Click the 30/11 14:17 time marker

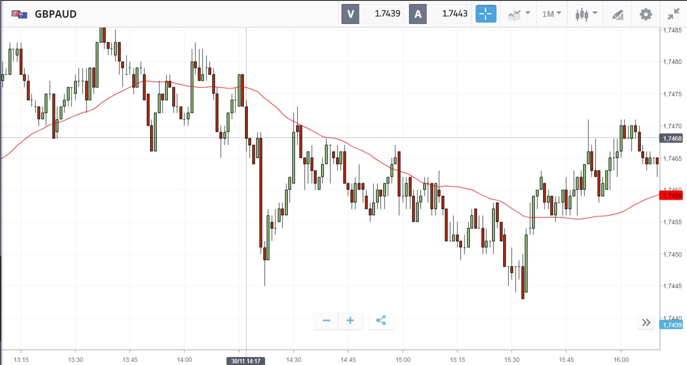(x=246, y=361)
